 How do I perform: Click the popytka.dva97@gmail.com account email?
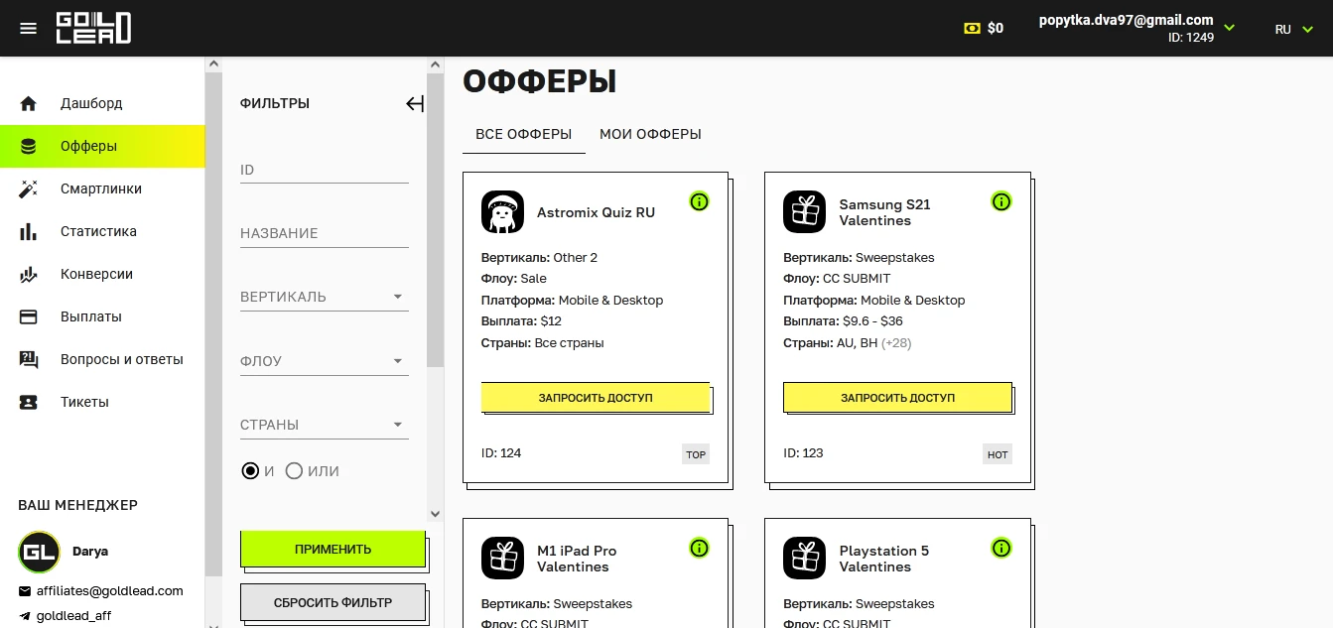pos(1127,20)
